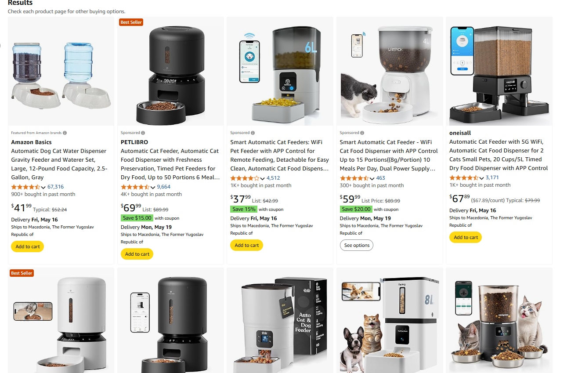
Task: Click See options for the Lampick feeder
Action: click(x=357, y=245)
